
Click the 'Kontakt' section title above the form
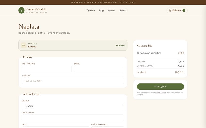point(28,57)
